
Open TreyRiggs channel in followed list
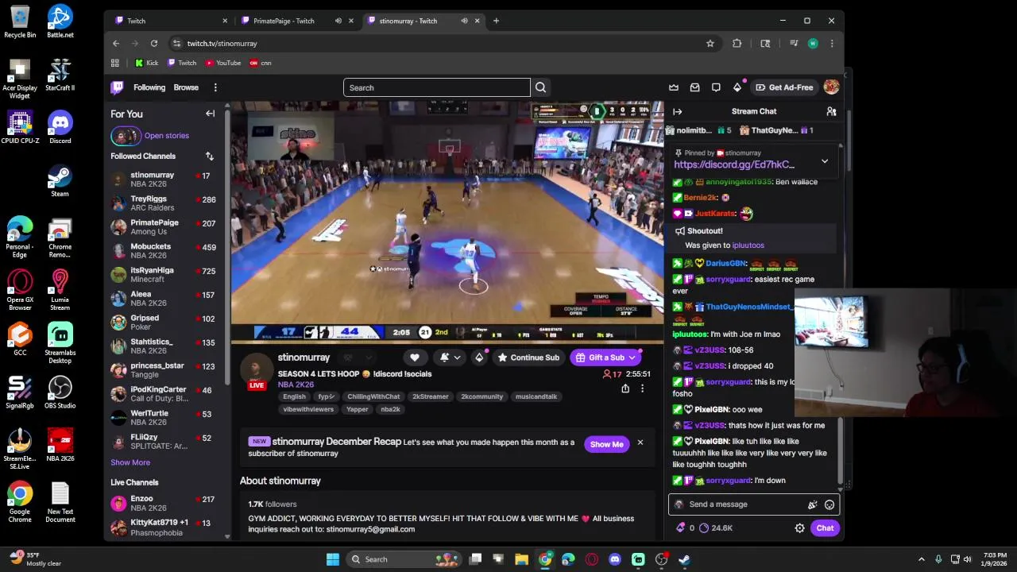coord(164,203)
